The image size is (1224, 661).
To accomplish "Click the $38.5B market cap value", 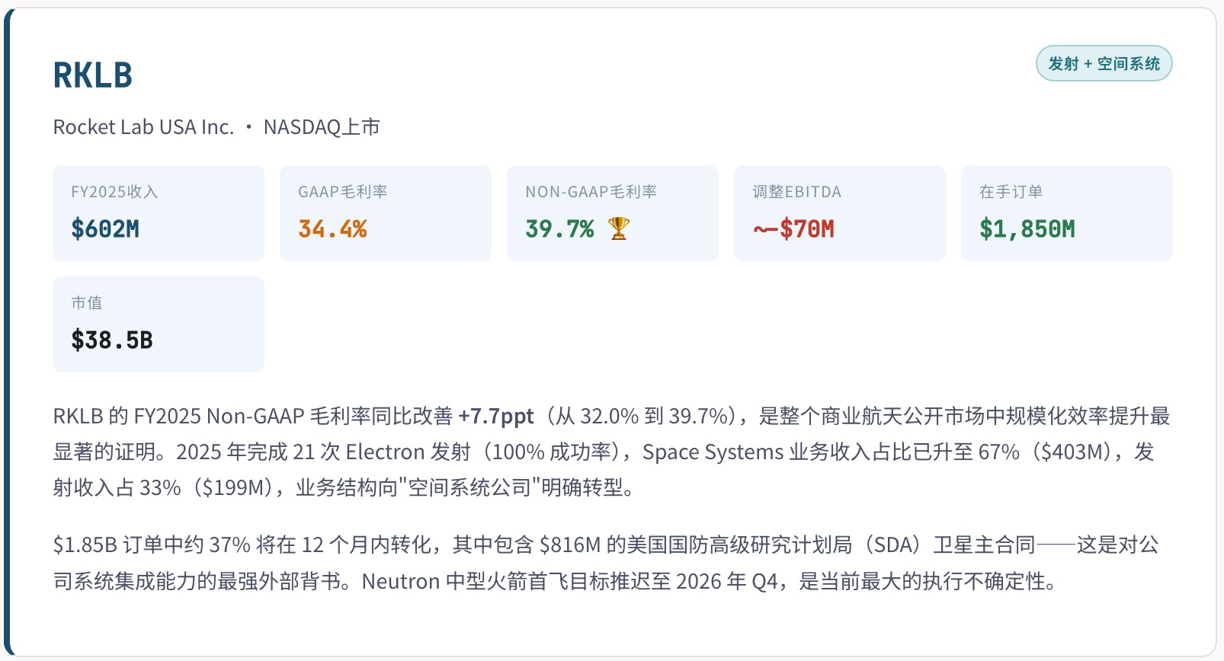I will click(112, 340).
